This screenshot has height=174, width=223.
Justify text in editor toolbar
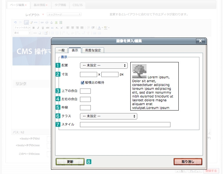[x=82, y=28]
